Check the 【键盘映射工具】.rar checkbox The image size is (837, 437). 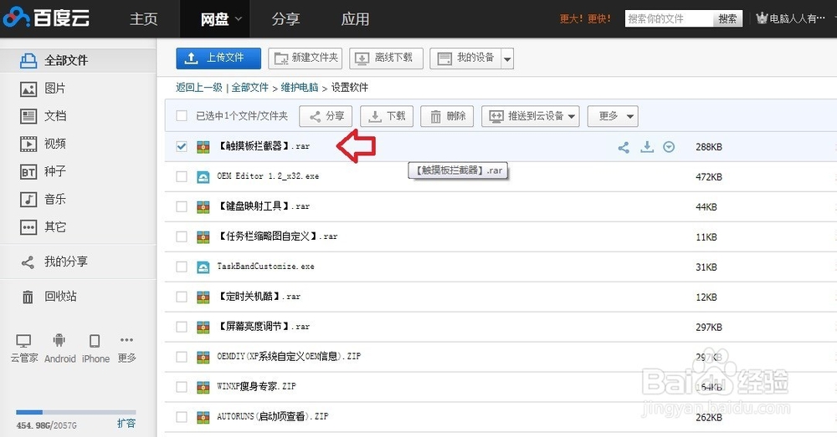(x=182, y=206)
